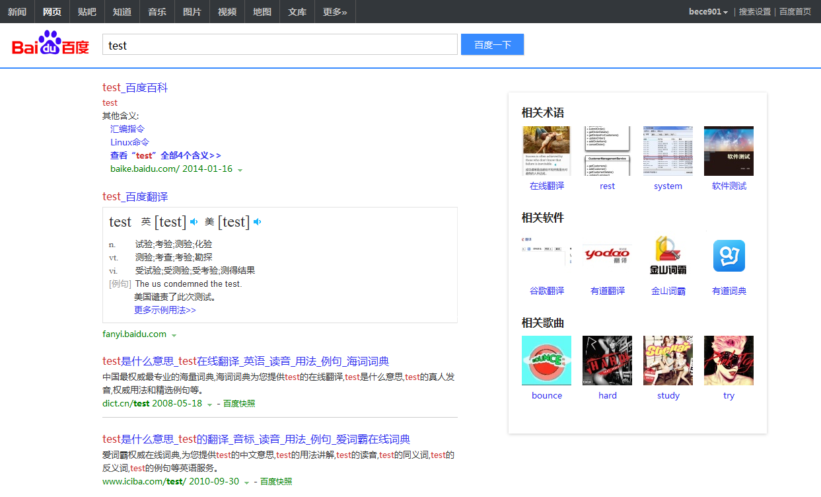Image resolution: width=821 pixels, height=497 pixels.
Task: Open the 海词词典 result title
Action: coord(246,361)
